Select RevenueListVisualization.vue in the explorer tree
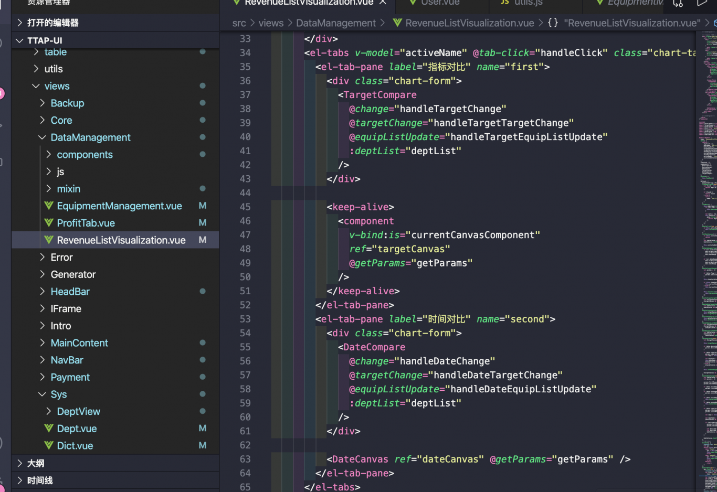717x492 pixels. click(x=115, y=240)
